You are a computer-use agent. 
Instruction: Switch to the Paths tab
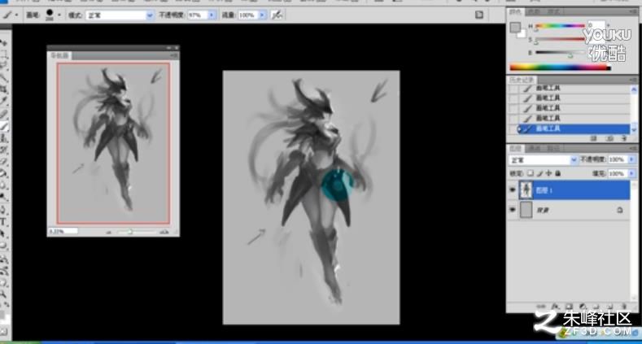pyautogui.click(x=553, y=148)
